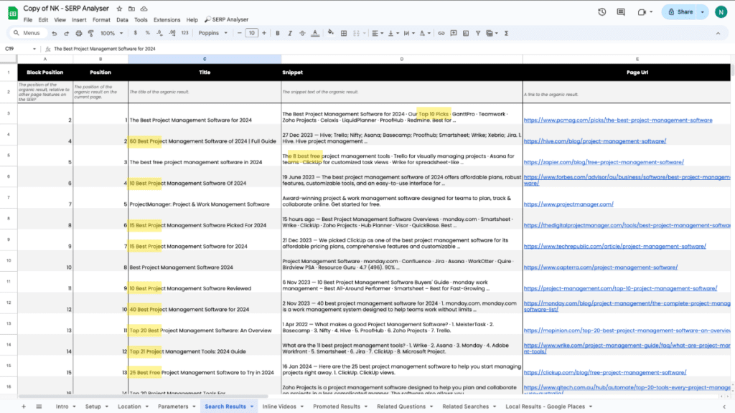Format as percent icon
Image resolution: width=735 pixels, height=413 pixels.
tap(148, 33)
